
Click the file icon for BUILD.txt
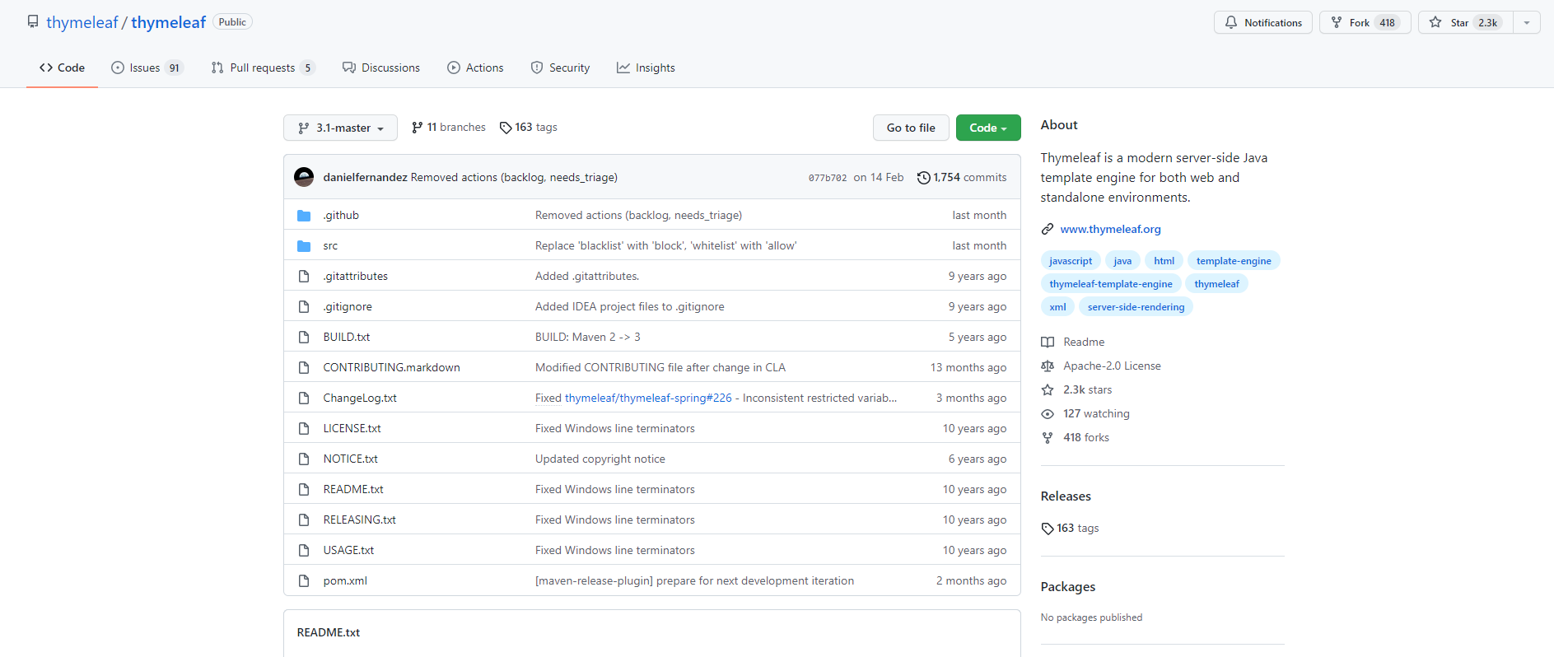point(304,338)
